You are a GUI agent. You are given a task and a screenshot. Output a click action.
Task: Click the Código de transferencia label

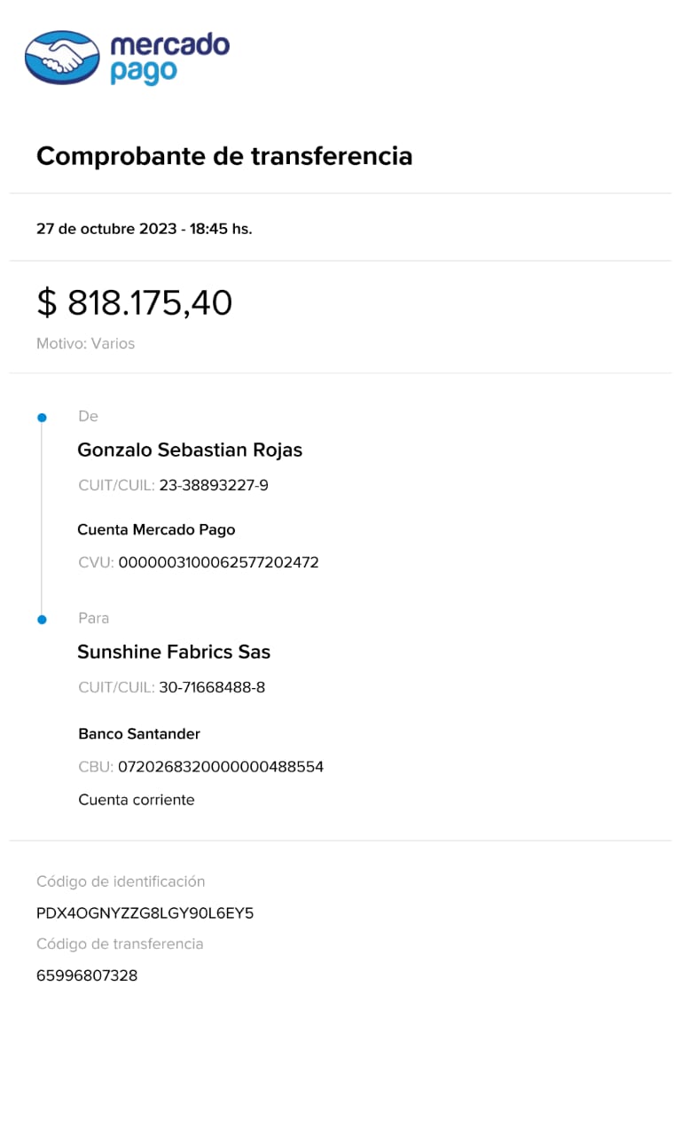[120, 943]
